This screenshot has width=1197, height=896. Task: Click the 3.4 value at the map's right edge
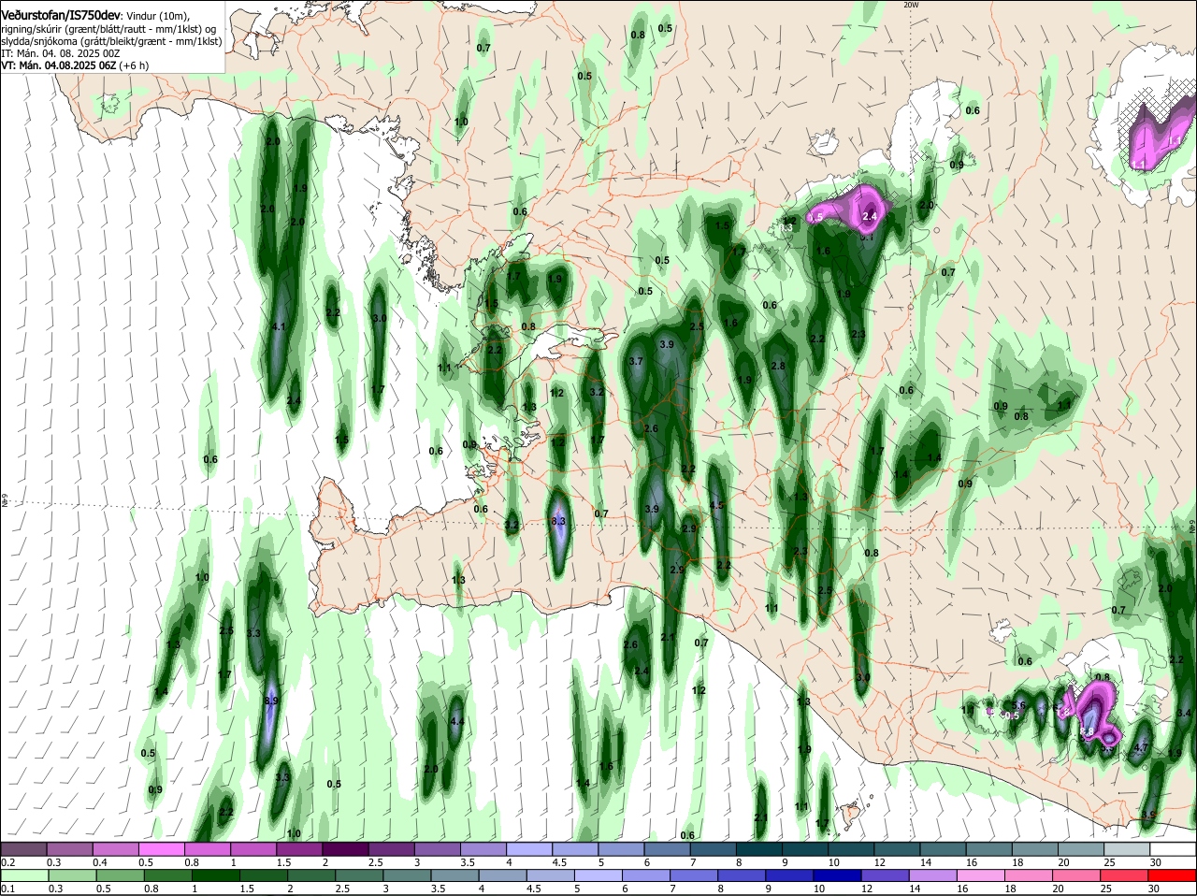coord(1184,713)
